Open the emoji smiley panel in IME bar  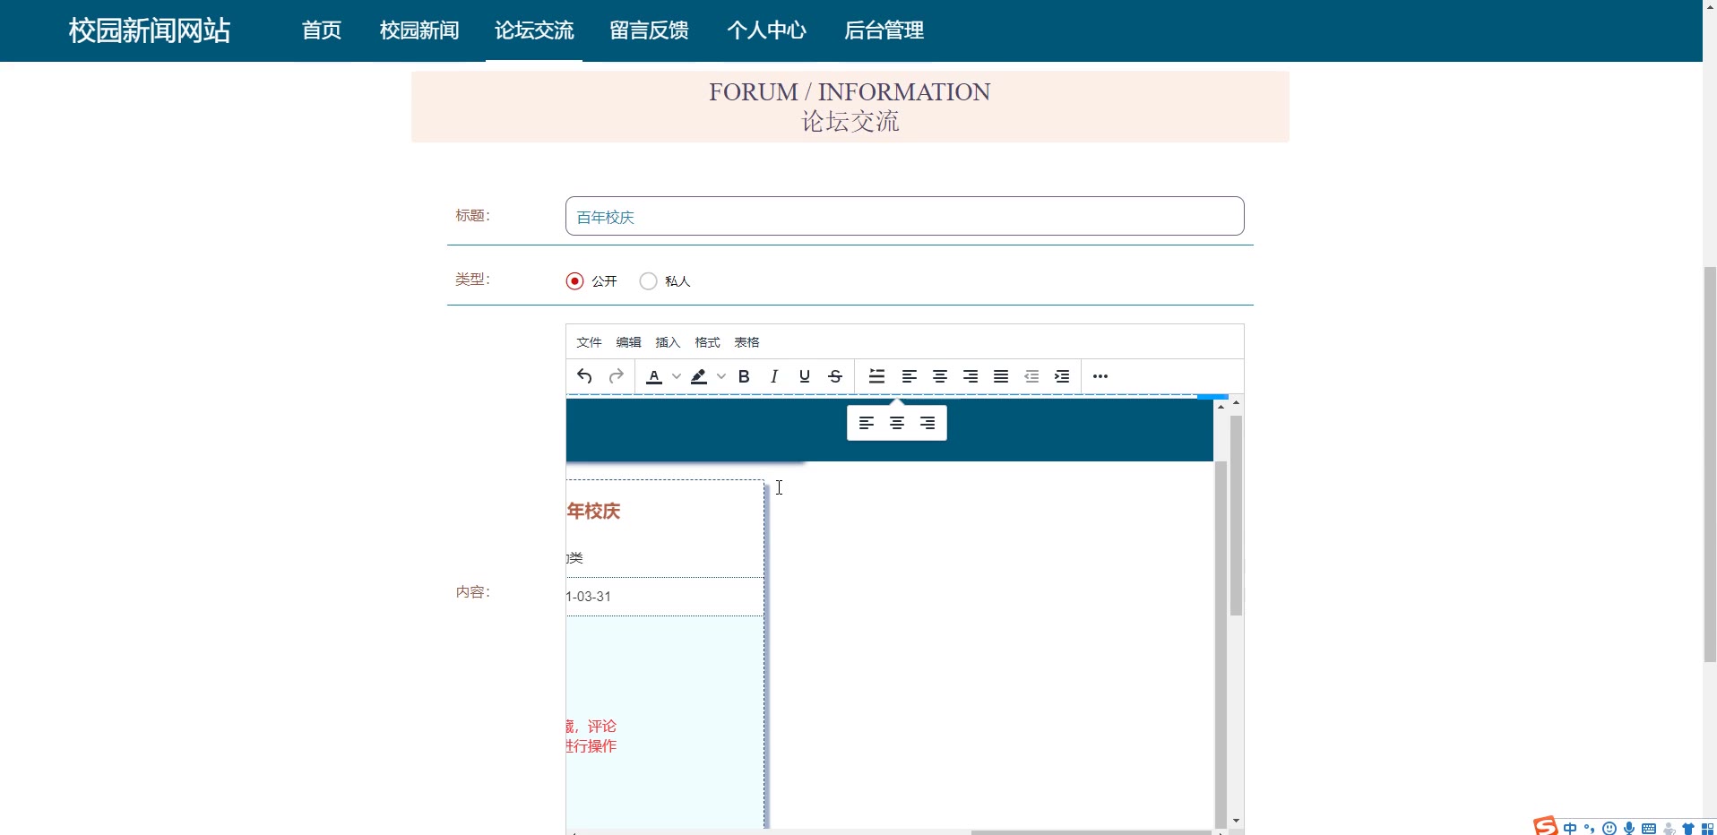1609,829
